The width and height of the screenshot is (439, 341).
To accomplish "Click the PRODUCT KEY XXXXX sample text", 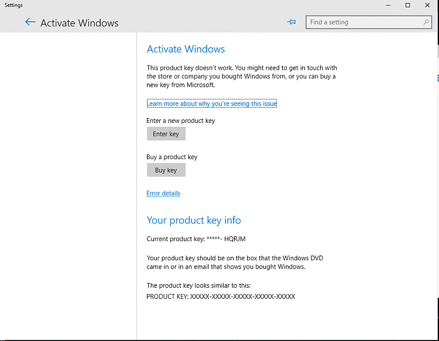I will (221, 297).
